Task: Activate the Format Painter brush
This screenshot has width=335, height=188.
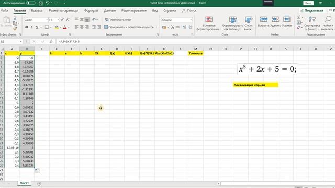Action: [15, 28]
